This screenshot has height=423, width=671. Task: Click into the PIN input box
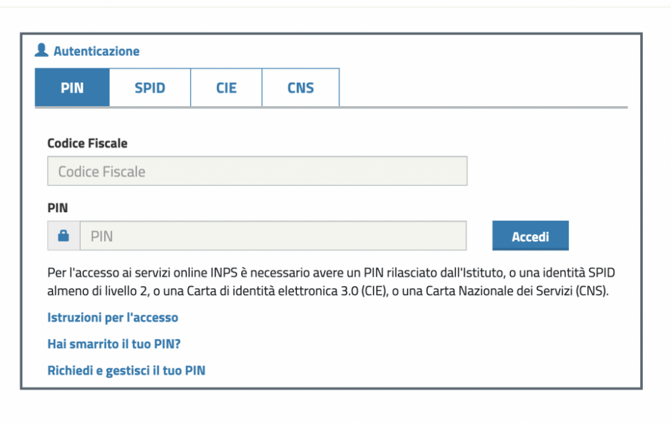273,236
